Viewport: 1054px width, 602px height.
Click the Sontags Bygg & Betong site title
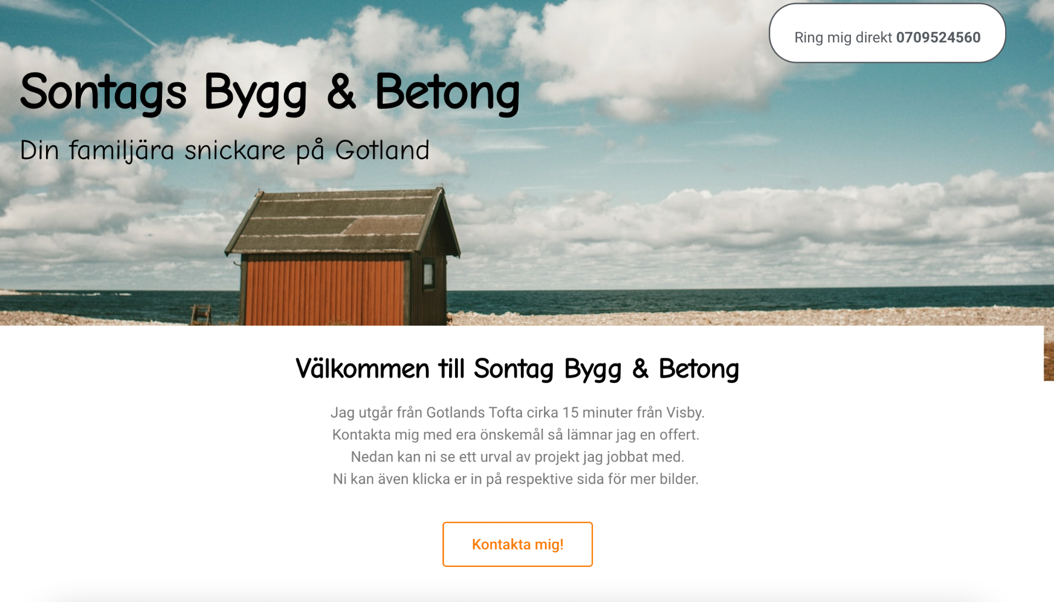270,93
